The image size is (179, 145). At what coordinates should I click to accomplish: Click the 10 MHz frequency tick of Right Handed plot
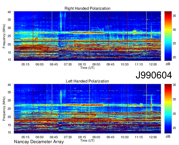(x=9, y=60)
